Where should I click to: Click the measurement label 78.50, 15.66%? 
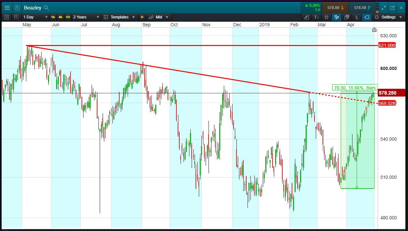[x=355, y=88]
